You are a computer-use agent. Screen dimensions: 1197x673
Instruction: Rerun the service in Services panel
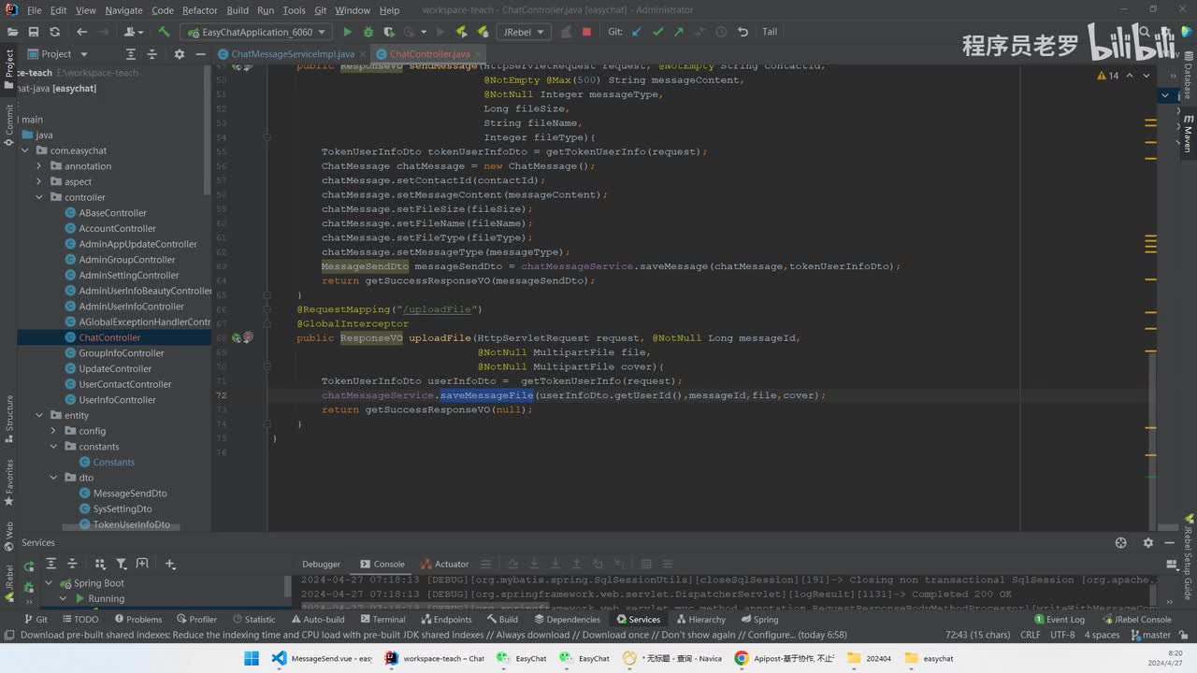(x=29, y=565)
